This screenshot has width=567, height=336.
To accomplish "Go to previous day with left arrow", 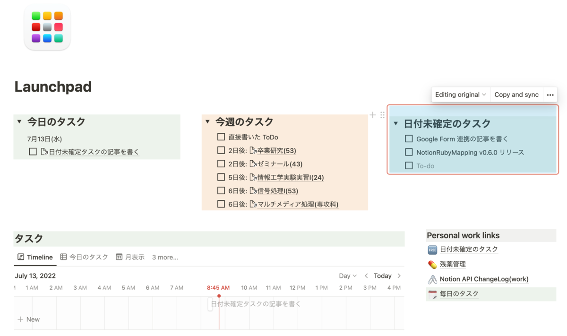I will pos(366,276).
